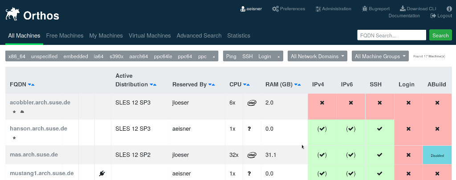
Task: Open Preferences
Action: click(x=289, y=9)
